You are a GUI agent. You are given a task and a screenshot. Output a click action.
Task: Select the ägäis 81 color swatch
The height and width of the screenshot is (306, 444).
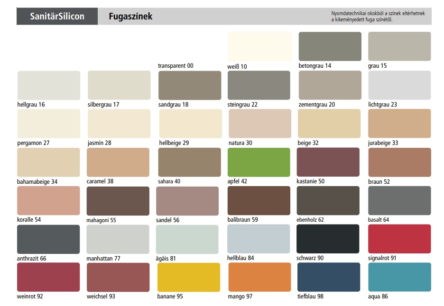tap(187, 239)
